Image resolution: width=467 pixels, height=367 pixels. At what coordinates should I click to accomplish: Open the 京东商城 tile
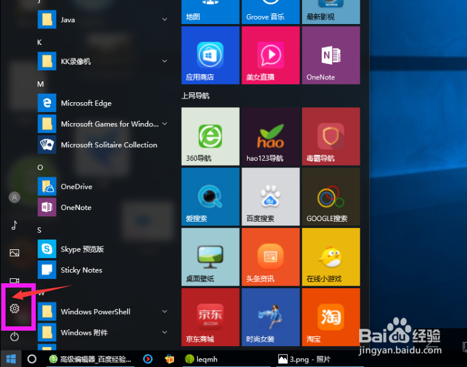[210, 317]
